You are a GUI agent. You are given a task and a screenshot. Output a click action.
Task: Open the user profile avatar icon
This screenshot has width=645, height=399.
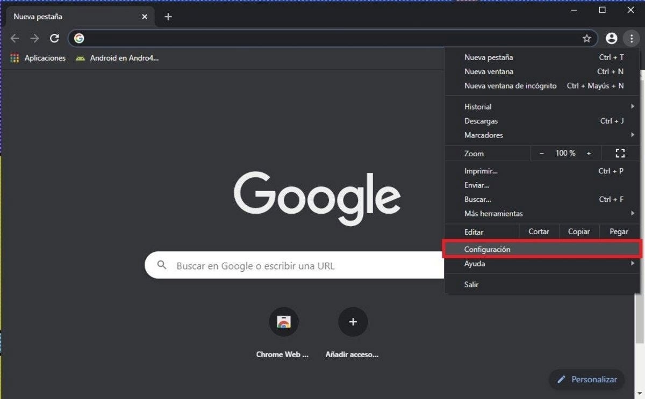pyautogui.click(x=611, y=38)
